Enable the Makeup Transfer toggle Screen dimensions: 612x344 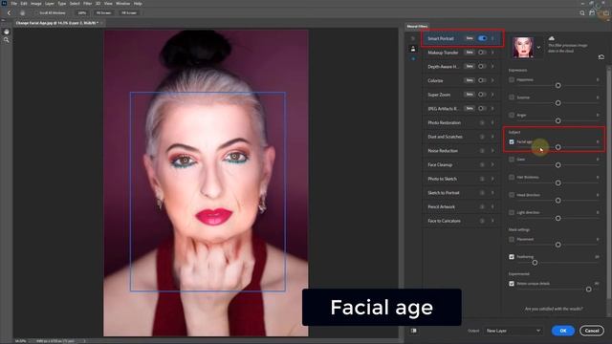coord(482,53)
